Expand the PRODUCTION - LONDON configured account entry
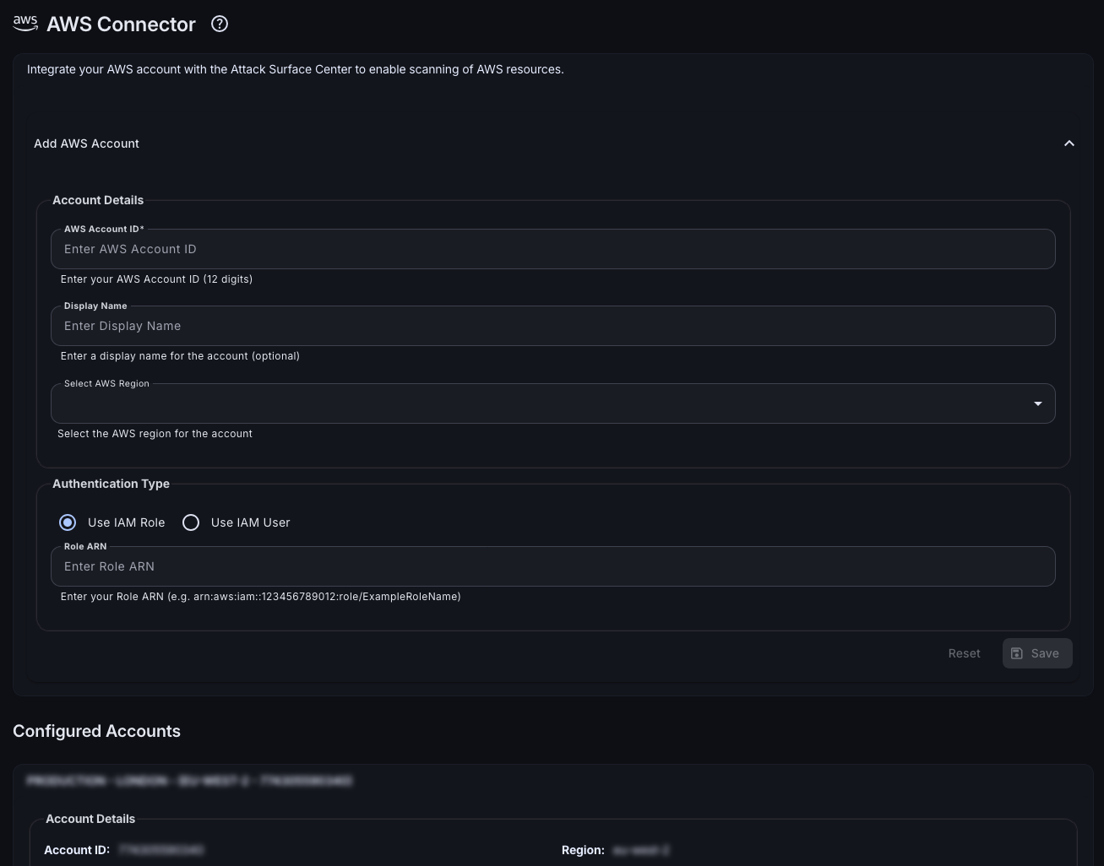Viewport: 1104px width, 866px height. click(189, 781)
